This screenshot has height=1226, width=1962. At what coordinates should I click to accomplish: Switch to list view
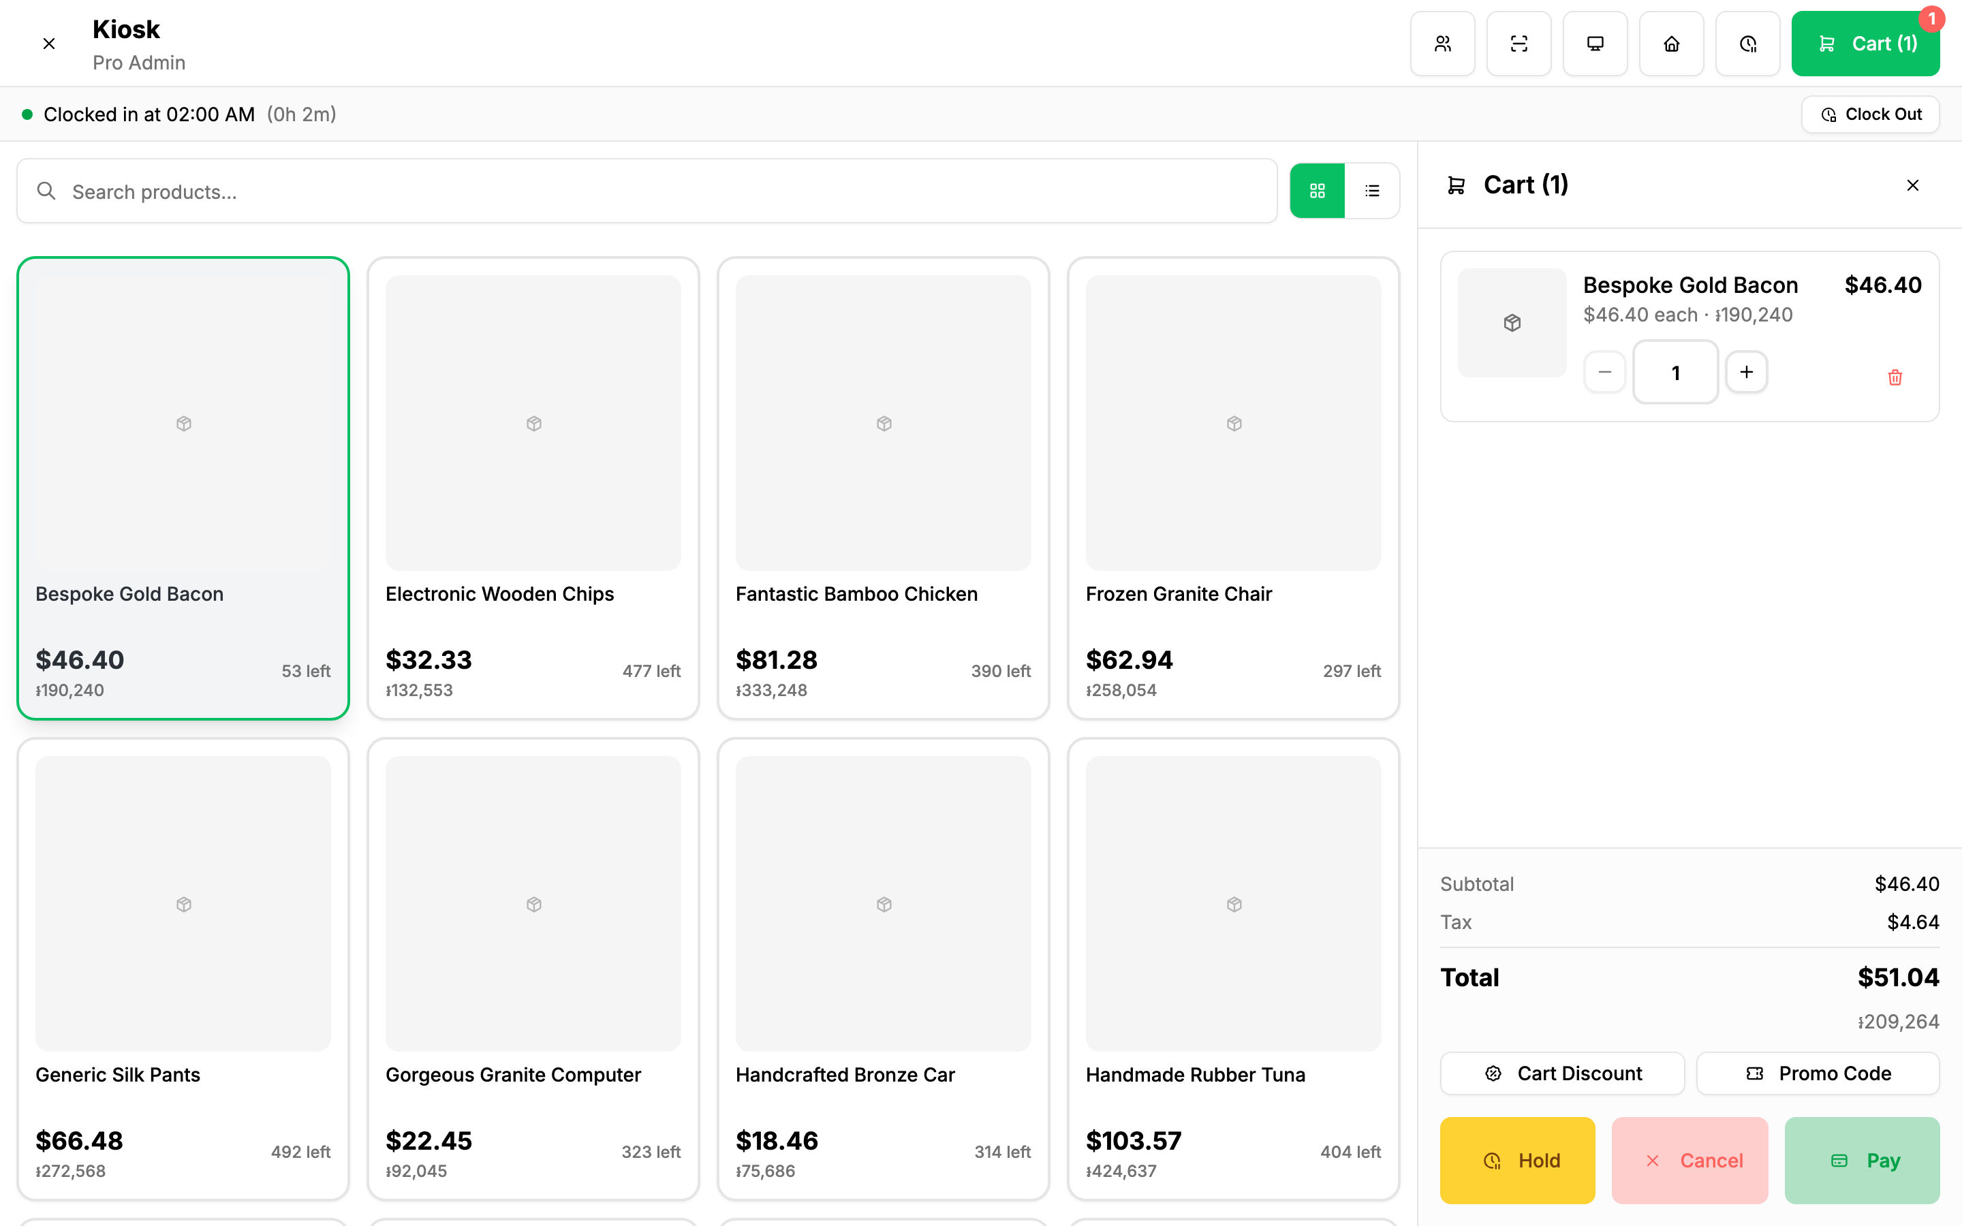point(1372,191)
